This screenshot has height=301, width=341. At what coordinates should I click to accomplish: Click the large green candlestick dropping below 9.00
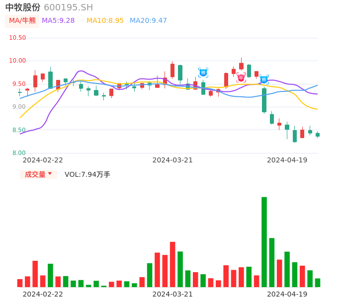[264, 100]
